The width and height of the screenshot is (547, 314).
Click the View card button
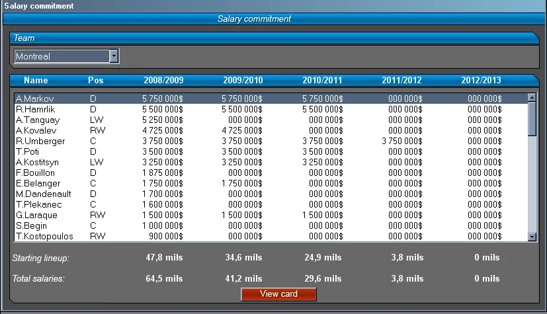tap(278, 294)
